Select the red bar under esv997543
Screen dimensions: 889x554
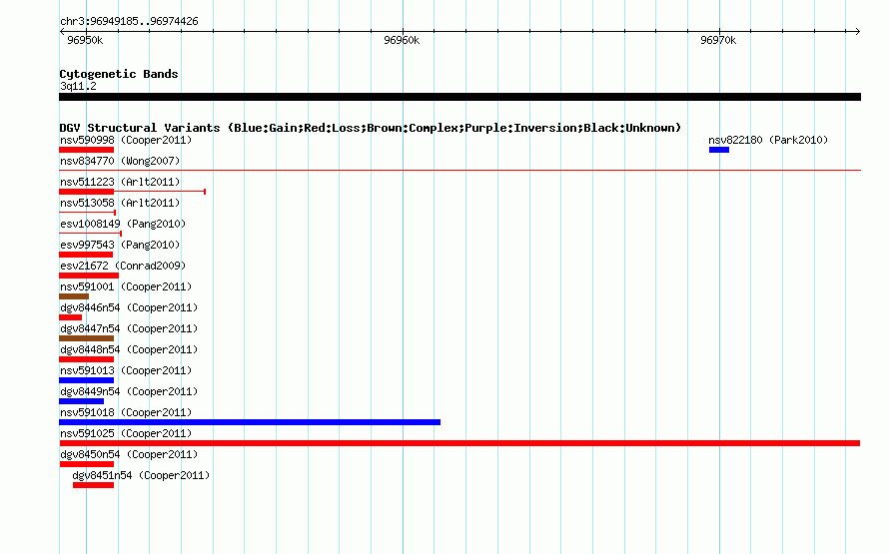(x=86, y=255)
